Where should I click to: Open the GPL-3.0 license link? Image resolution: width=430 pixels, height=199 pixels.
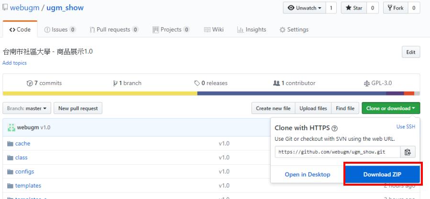(377, 83)
